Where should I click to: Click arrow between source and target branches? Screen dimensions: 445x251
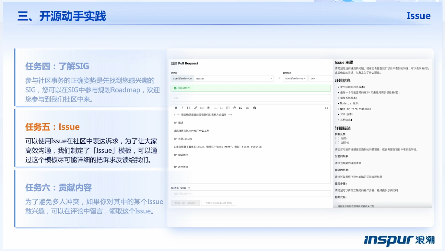[x=278, y=78]
